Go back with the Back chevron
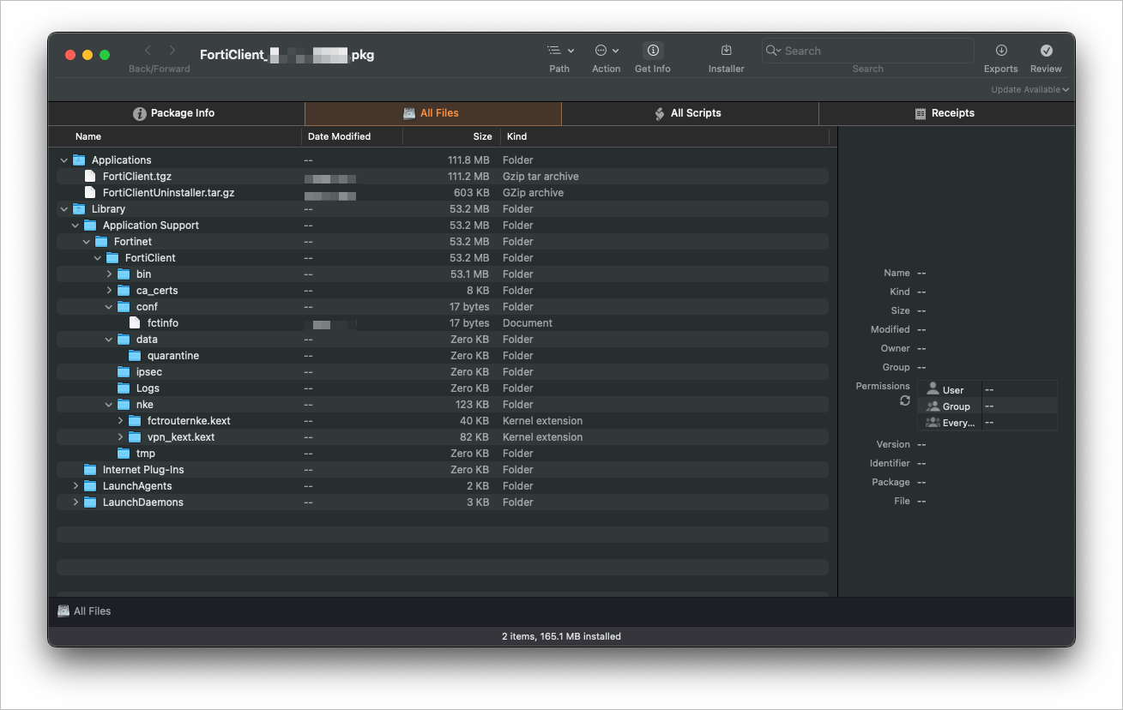The width and height of the screenshot is (1123, 710). click(148, 51)
